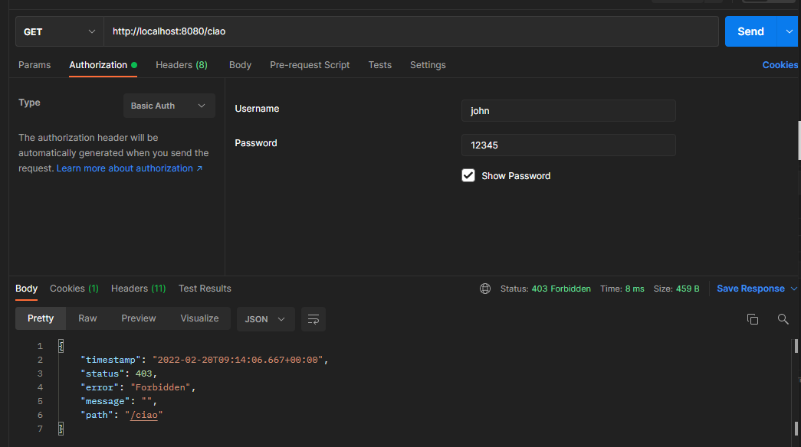Click the Send request button
The width and height of the screenshot is (801, 447).
tap(750, 31)
